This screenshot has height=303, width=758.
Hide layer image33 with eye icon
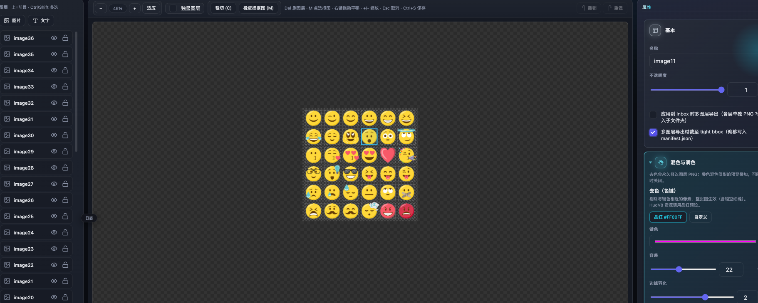click(54, 86)
